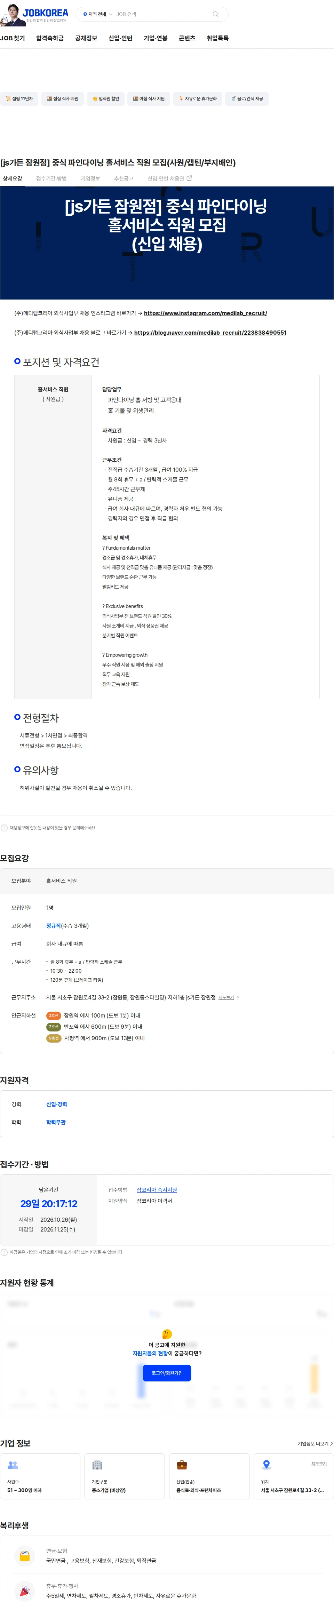The image size is (334, 1602).
Task: Click the 29일 remaining time counter
Action: point(48,1204)
